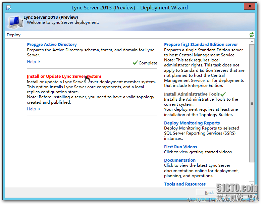Click 'Click to view getting started videos.' text
This screenshot has height=204, width=261.
point(198,152)
